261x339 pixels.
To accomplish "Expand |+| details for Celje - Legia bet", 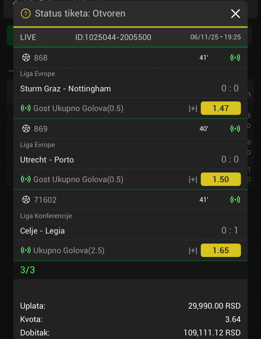I will point(193,250).
